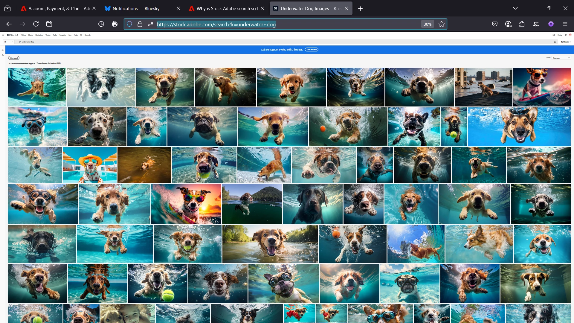This screenshot has height=323, width=574.
Task: Expand the My Libraries dropdown
Action: tap(566, 42)
